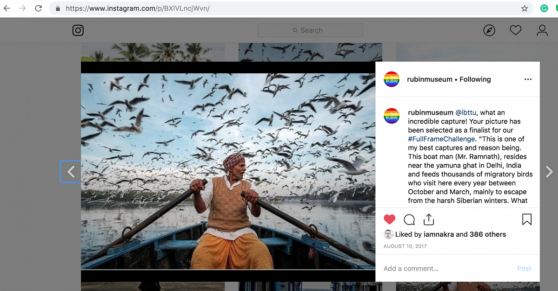Click the comment speech bubble icon
The height and width of the screenshot is (291, 558).
(409, 220)
